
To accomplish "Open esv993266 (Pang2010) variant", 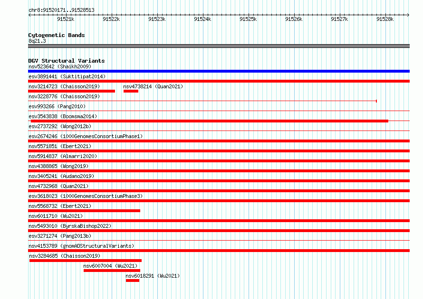I will (57, 106).
